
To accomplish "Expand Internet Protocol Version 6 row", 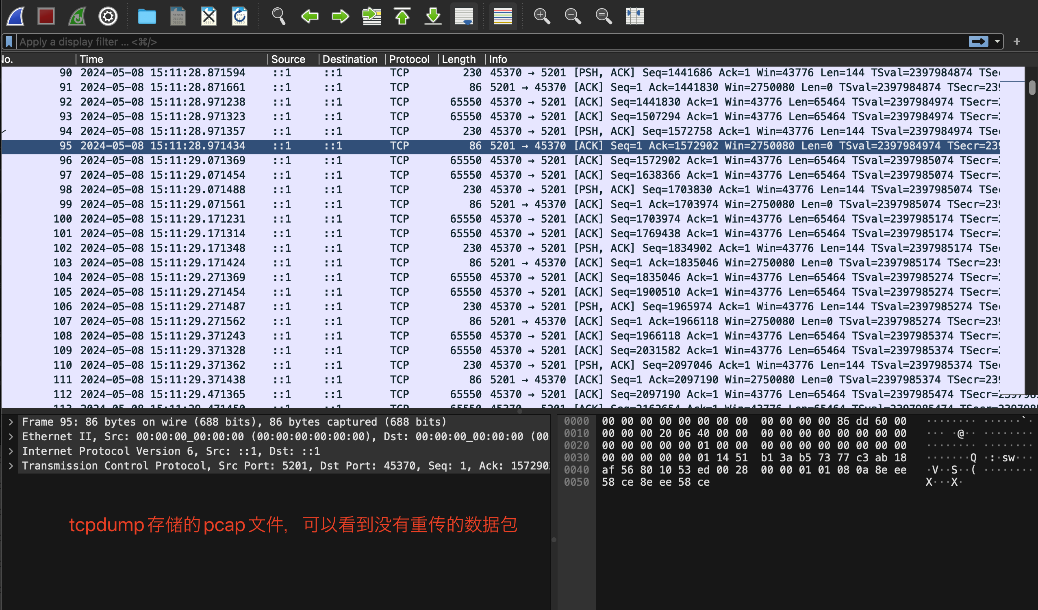I will [11, 451].
